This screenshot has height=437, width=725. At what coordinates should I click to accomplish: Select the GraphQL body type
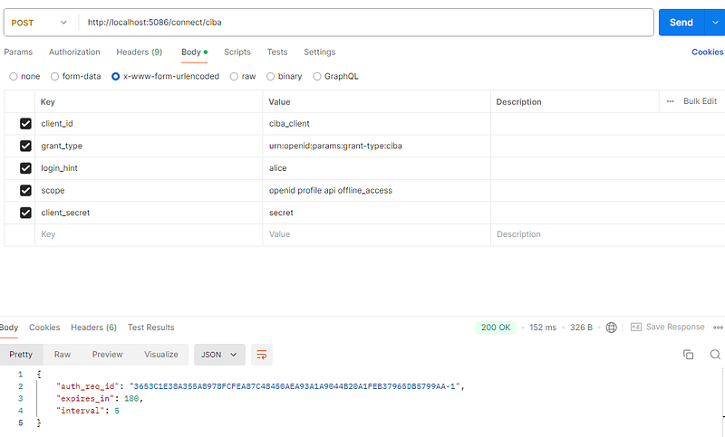point(316,77)
